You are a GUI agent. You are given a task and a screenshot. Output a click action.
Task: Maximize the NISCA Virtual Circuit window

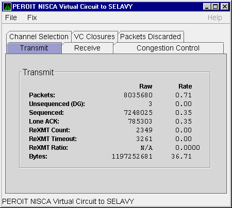pos(216,7)
